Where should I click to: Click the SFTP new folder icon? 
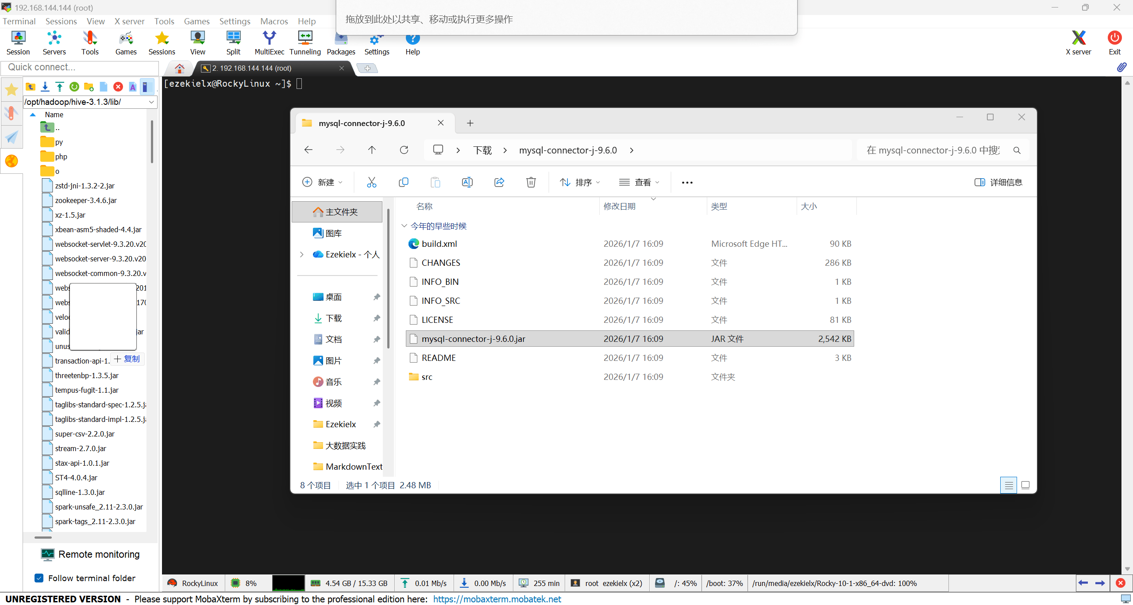point(89,87)
